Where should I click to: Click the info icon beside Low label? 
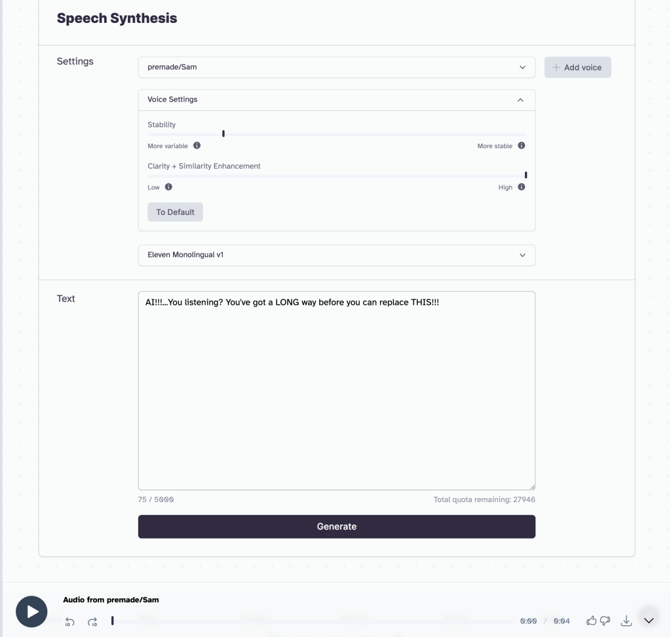click(x=168, y=187)
